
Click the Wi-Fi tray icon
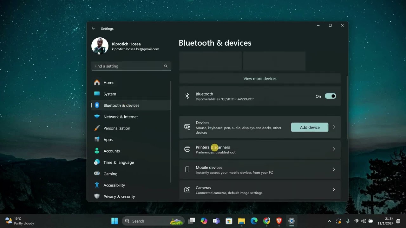tap(357, 221)
